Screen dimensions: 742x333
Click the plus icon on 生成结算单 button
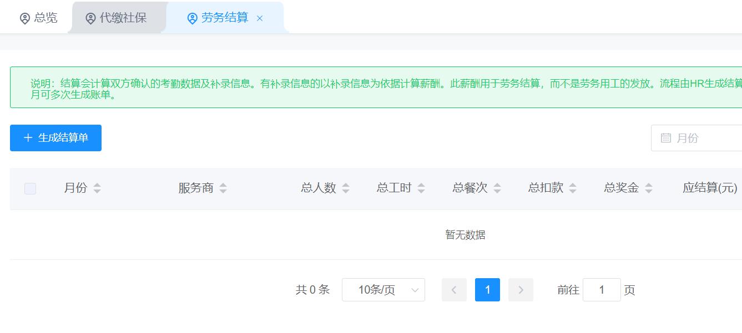click(x=28, y=138)
